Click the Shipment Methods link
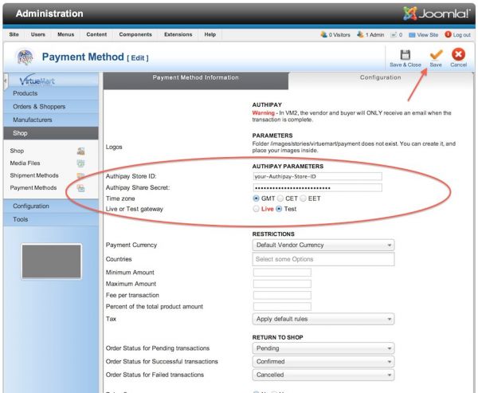Image resolution: width=478 pixels, height=393 pixels. (34, 175)
